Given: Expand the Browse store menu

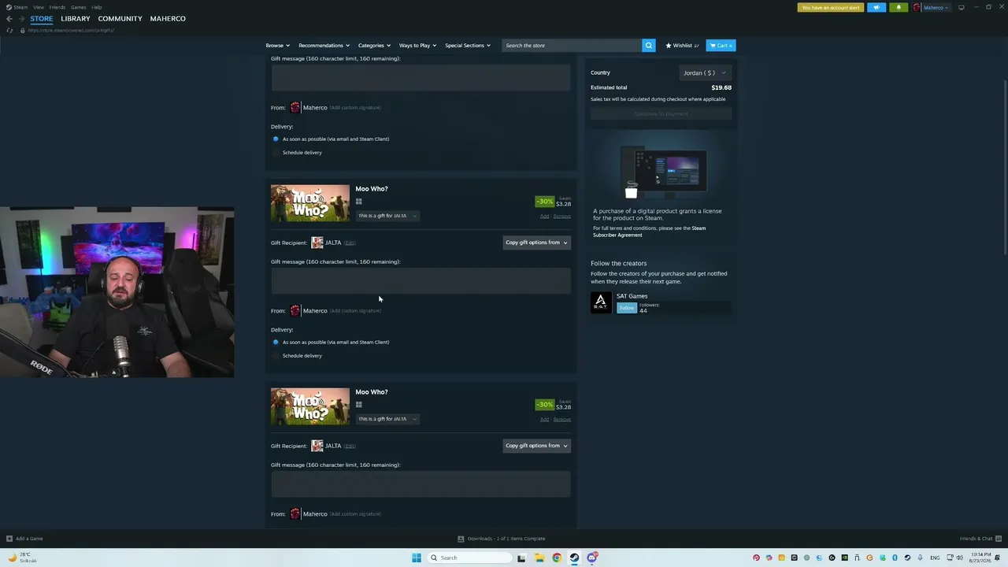Looking at the screenshot, I should click(277, 46).
